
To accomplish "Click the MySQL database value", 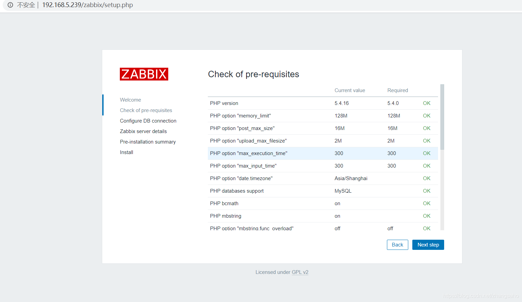I will click(x=343, y=191).
